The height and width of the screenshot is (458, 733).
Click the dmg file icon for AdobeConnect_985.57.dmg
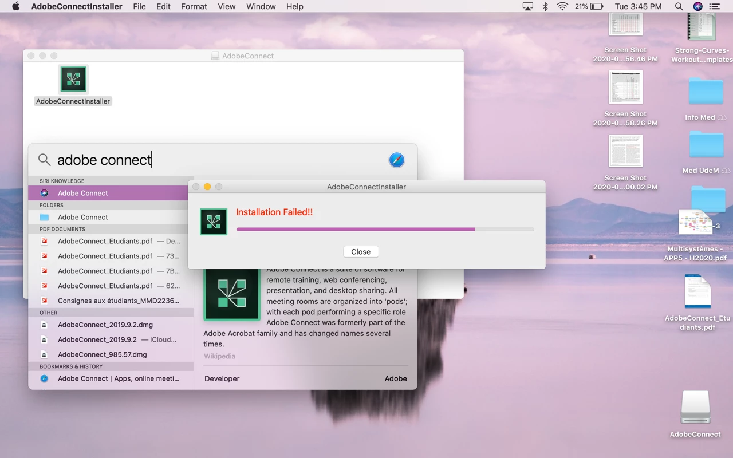pyautogui.click(x=44, y=354)
